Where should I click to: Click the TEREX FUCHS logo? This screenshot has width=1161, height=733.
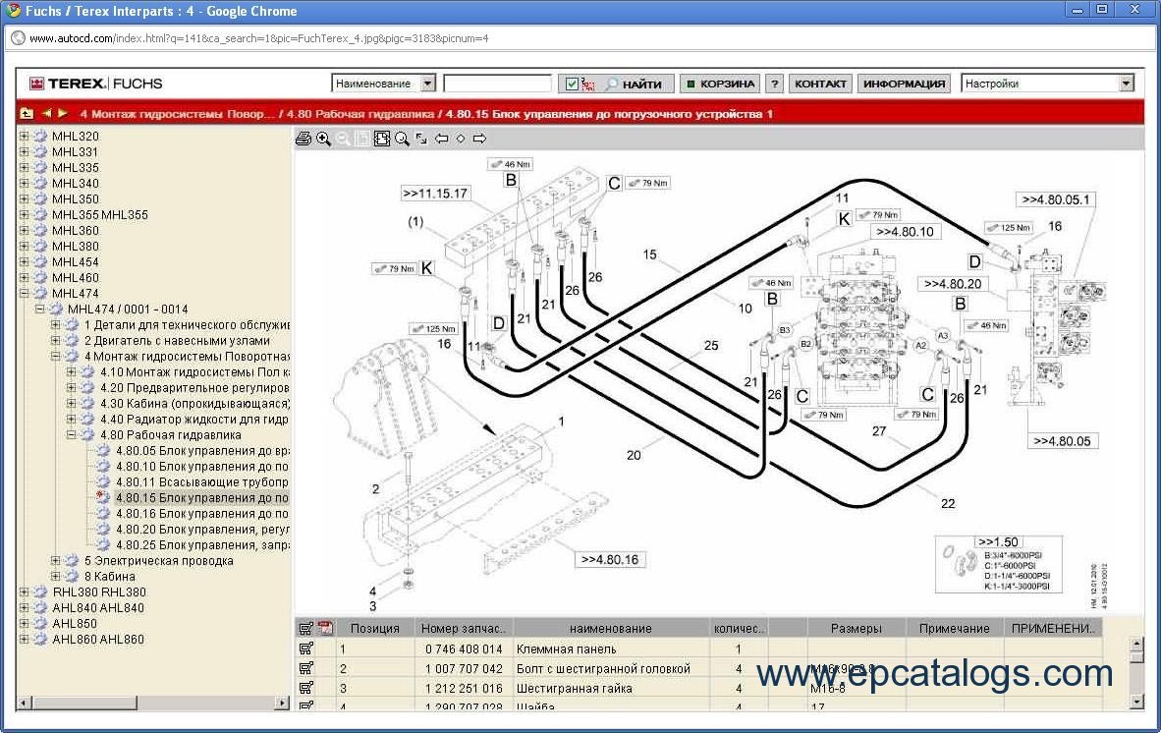(x=95, y=84)
